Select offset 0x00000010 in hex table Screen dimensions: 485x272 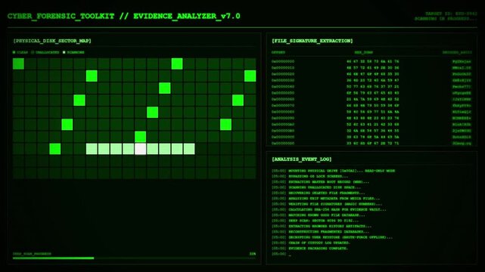(283, 67)
